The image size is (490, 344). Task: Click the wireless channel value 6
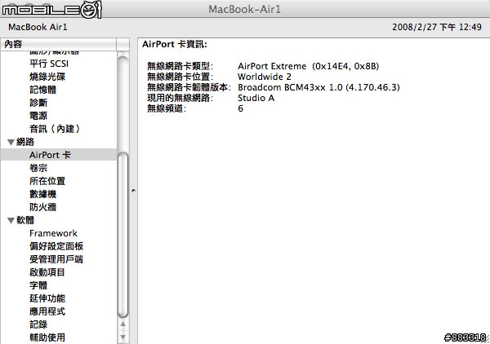[240, 108]
